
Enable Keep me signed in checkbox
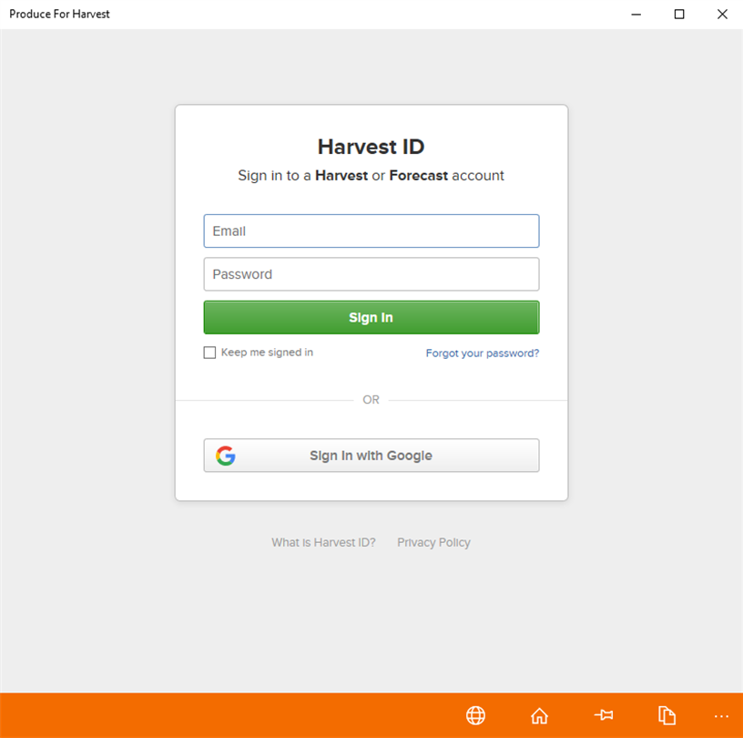pos(209,353)
